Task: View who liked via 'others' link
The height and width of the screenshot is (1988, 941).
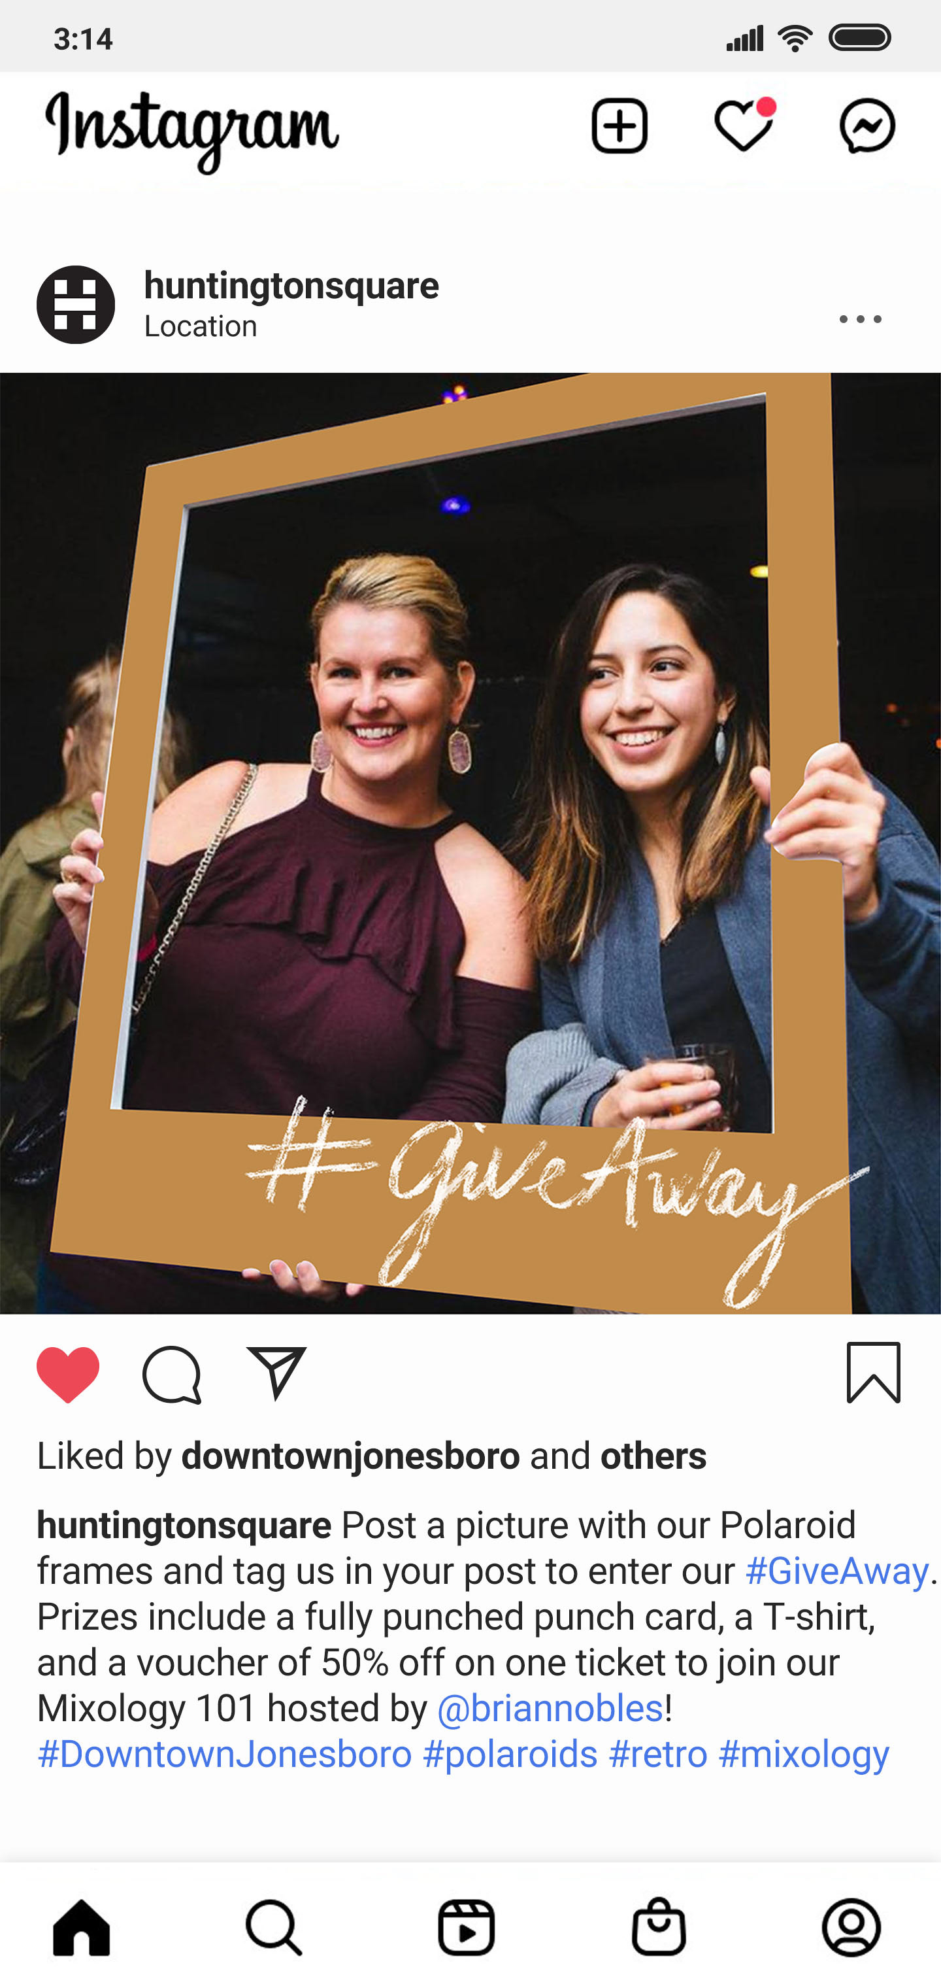Action: pos(653,1456)
